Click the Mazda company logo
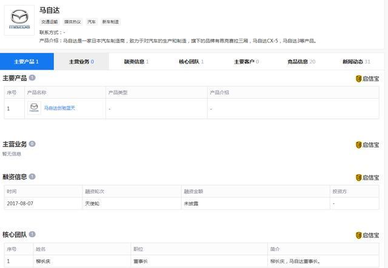This screenshot has height=268, width=388. pyautogui.click(x=19, y=20)
